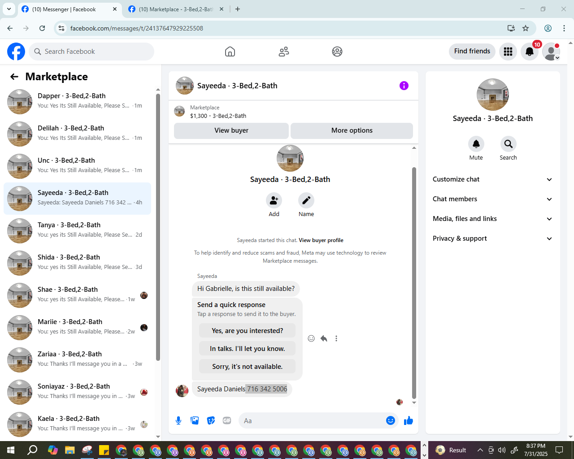The image size is (574, 459).
Task: Search within the conversation
Action: (509, 144)
